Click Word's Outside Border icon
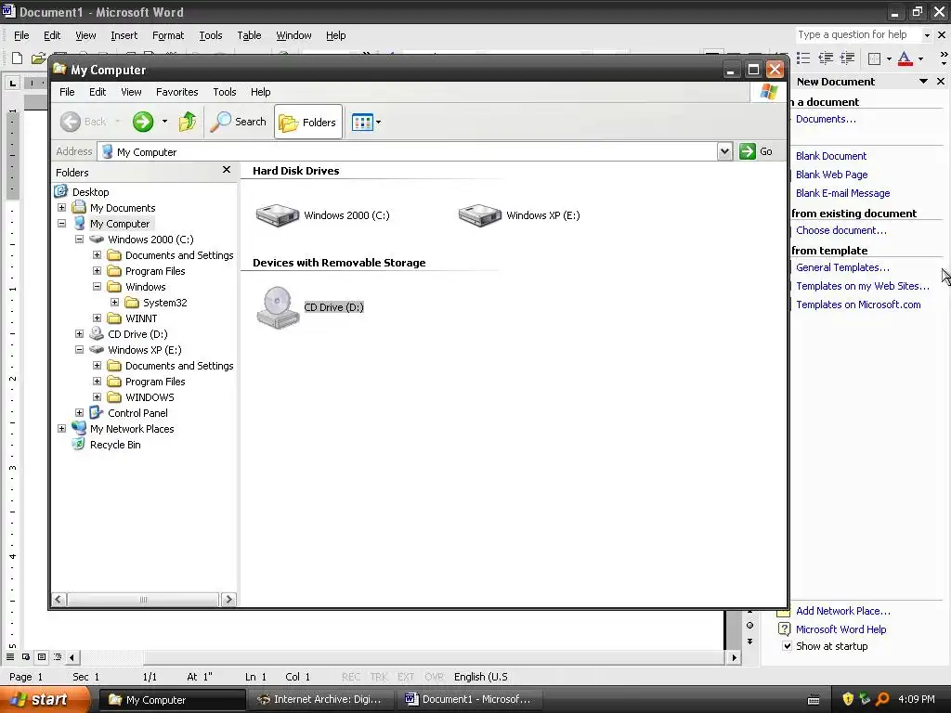The image size is (951, 713). tap(874, 58)
